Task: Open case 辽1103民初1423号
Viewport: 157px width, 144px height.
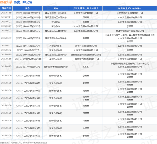Action: point(28,67)
